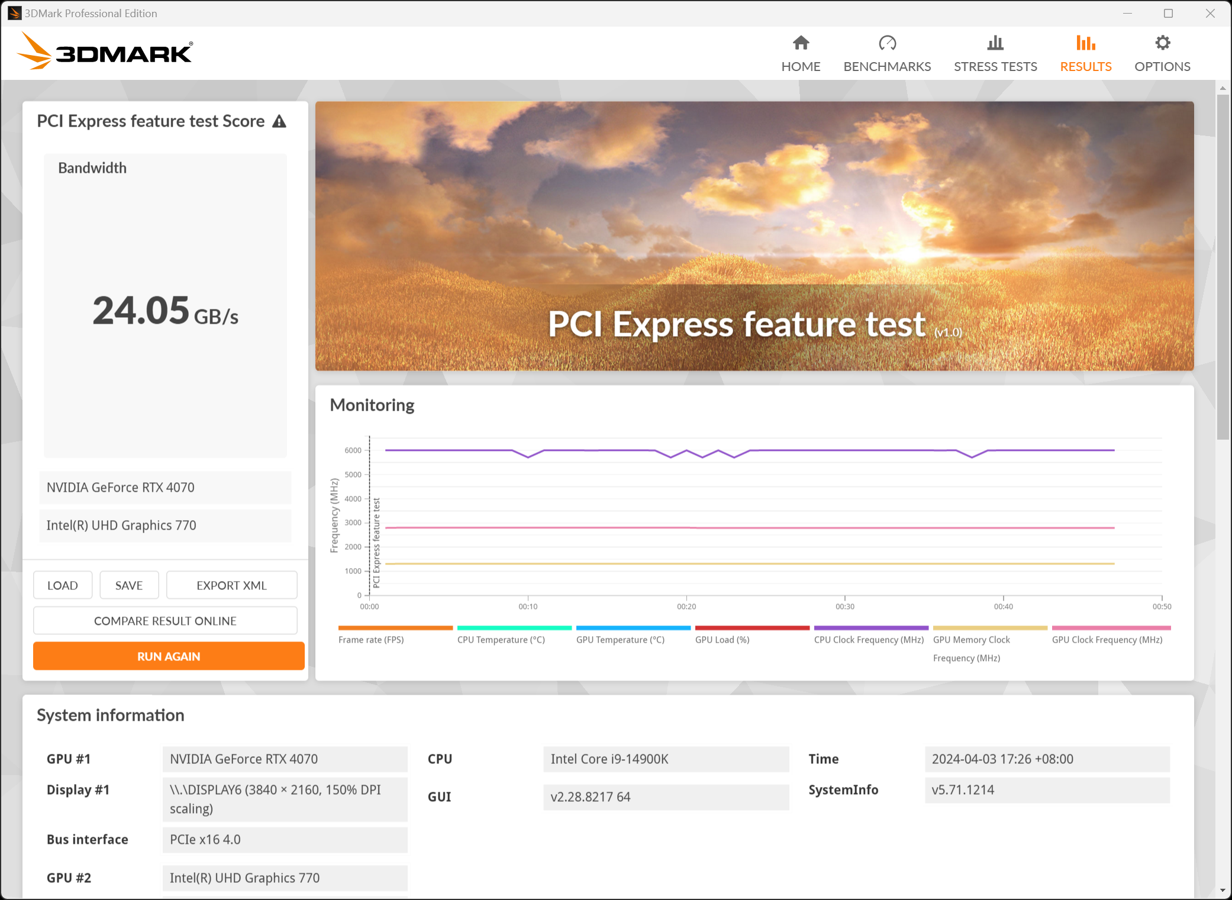Click the scrollbar up arrow
The height and width of the screenshot is (900, 1232).
(1223, 88)
